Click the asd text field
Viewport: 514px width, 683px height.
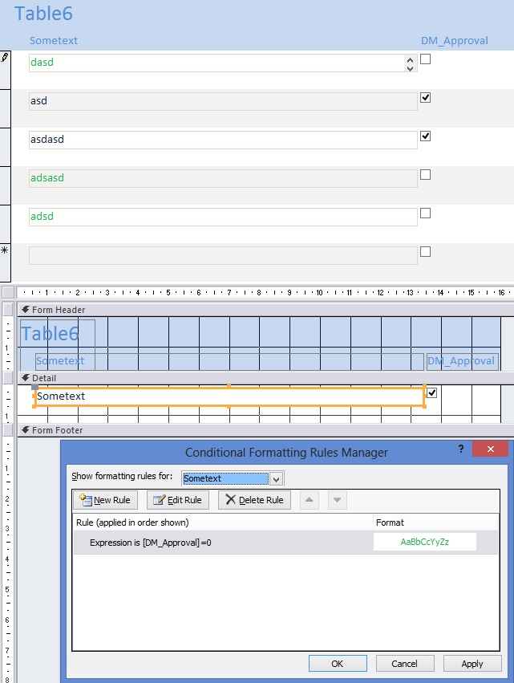(223, 101)
